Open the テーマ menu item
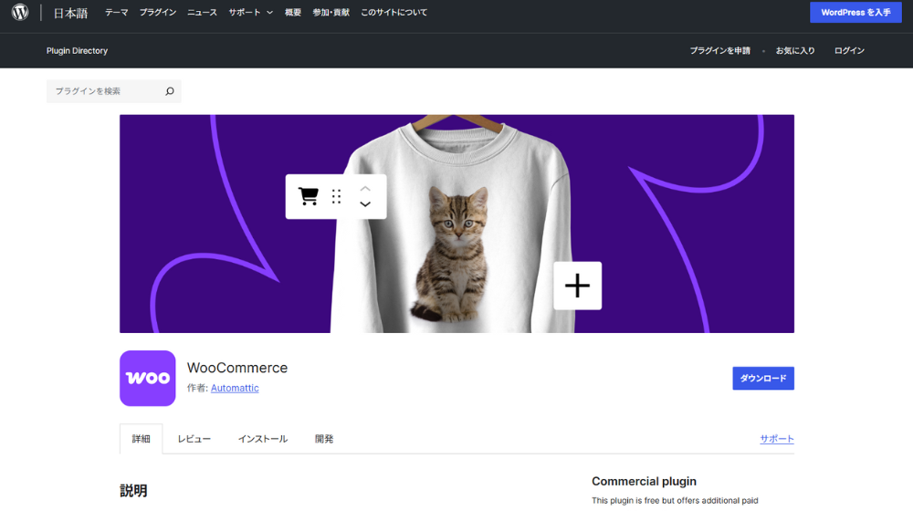 pyautogui.click(x=117, y=12)
